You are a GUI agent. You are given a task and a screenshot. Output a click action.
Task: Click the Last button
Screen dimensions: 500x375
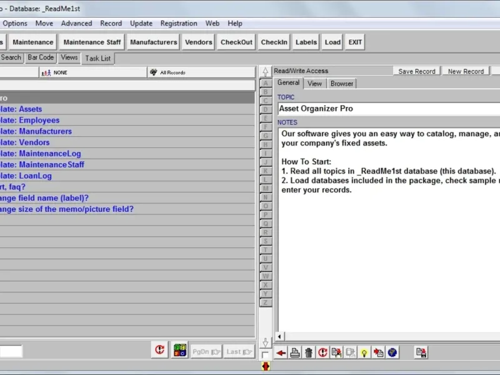pos(239,351)
